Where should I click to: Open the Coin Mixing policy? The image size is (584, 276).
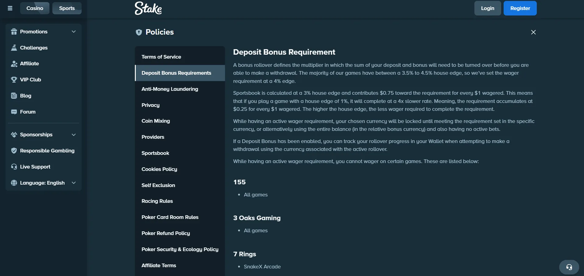coord(180,121)
